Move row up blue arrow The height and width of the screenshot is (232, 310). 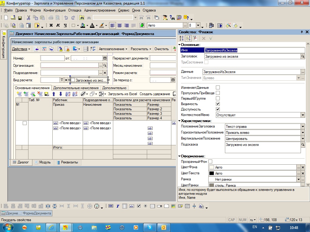tap(54, 94)
